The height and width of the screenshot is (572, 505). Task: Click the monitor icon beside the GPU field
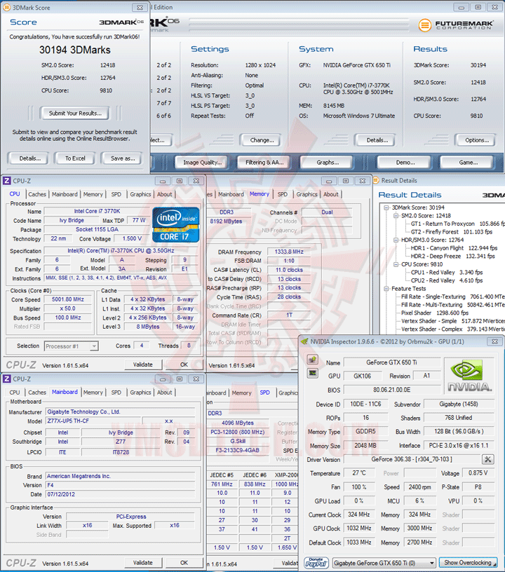tap(312, 373)
